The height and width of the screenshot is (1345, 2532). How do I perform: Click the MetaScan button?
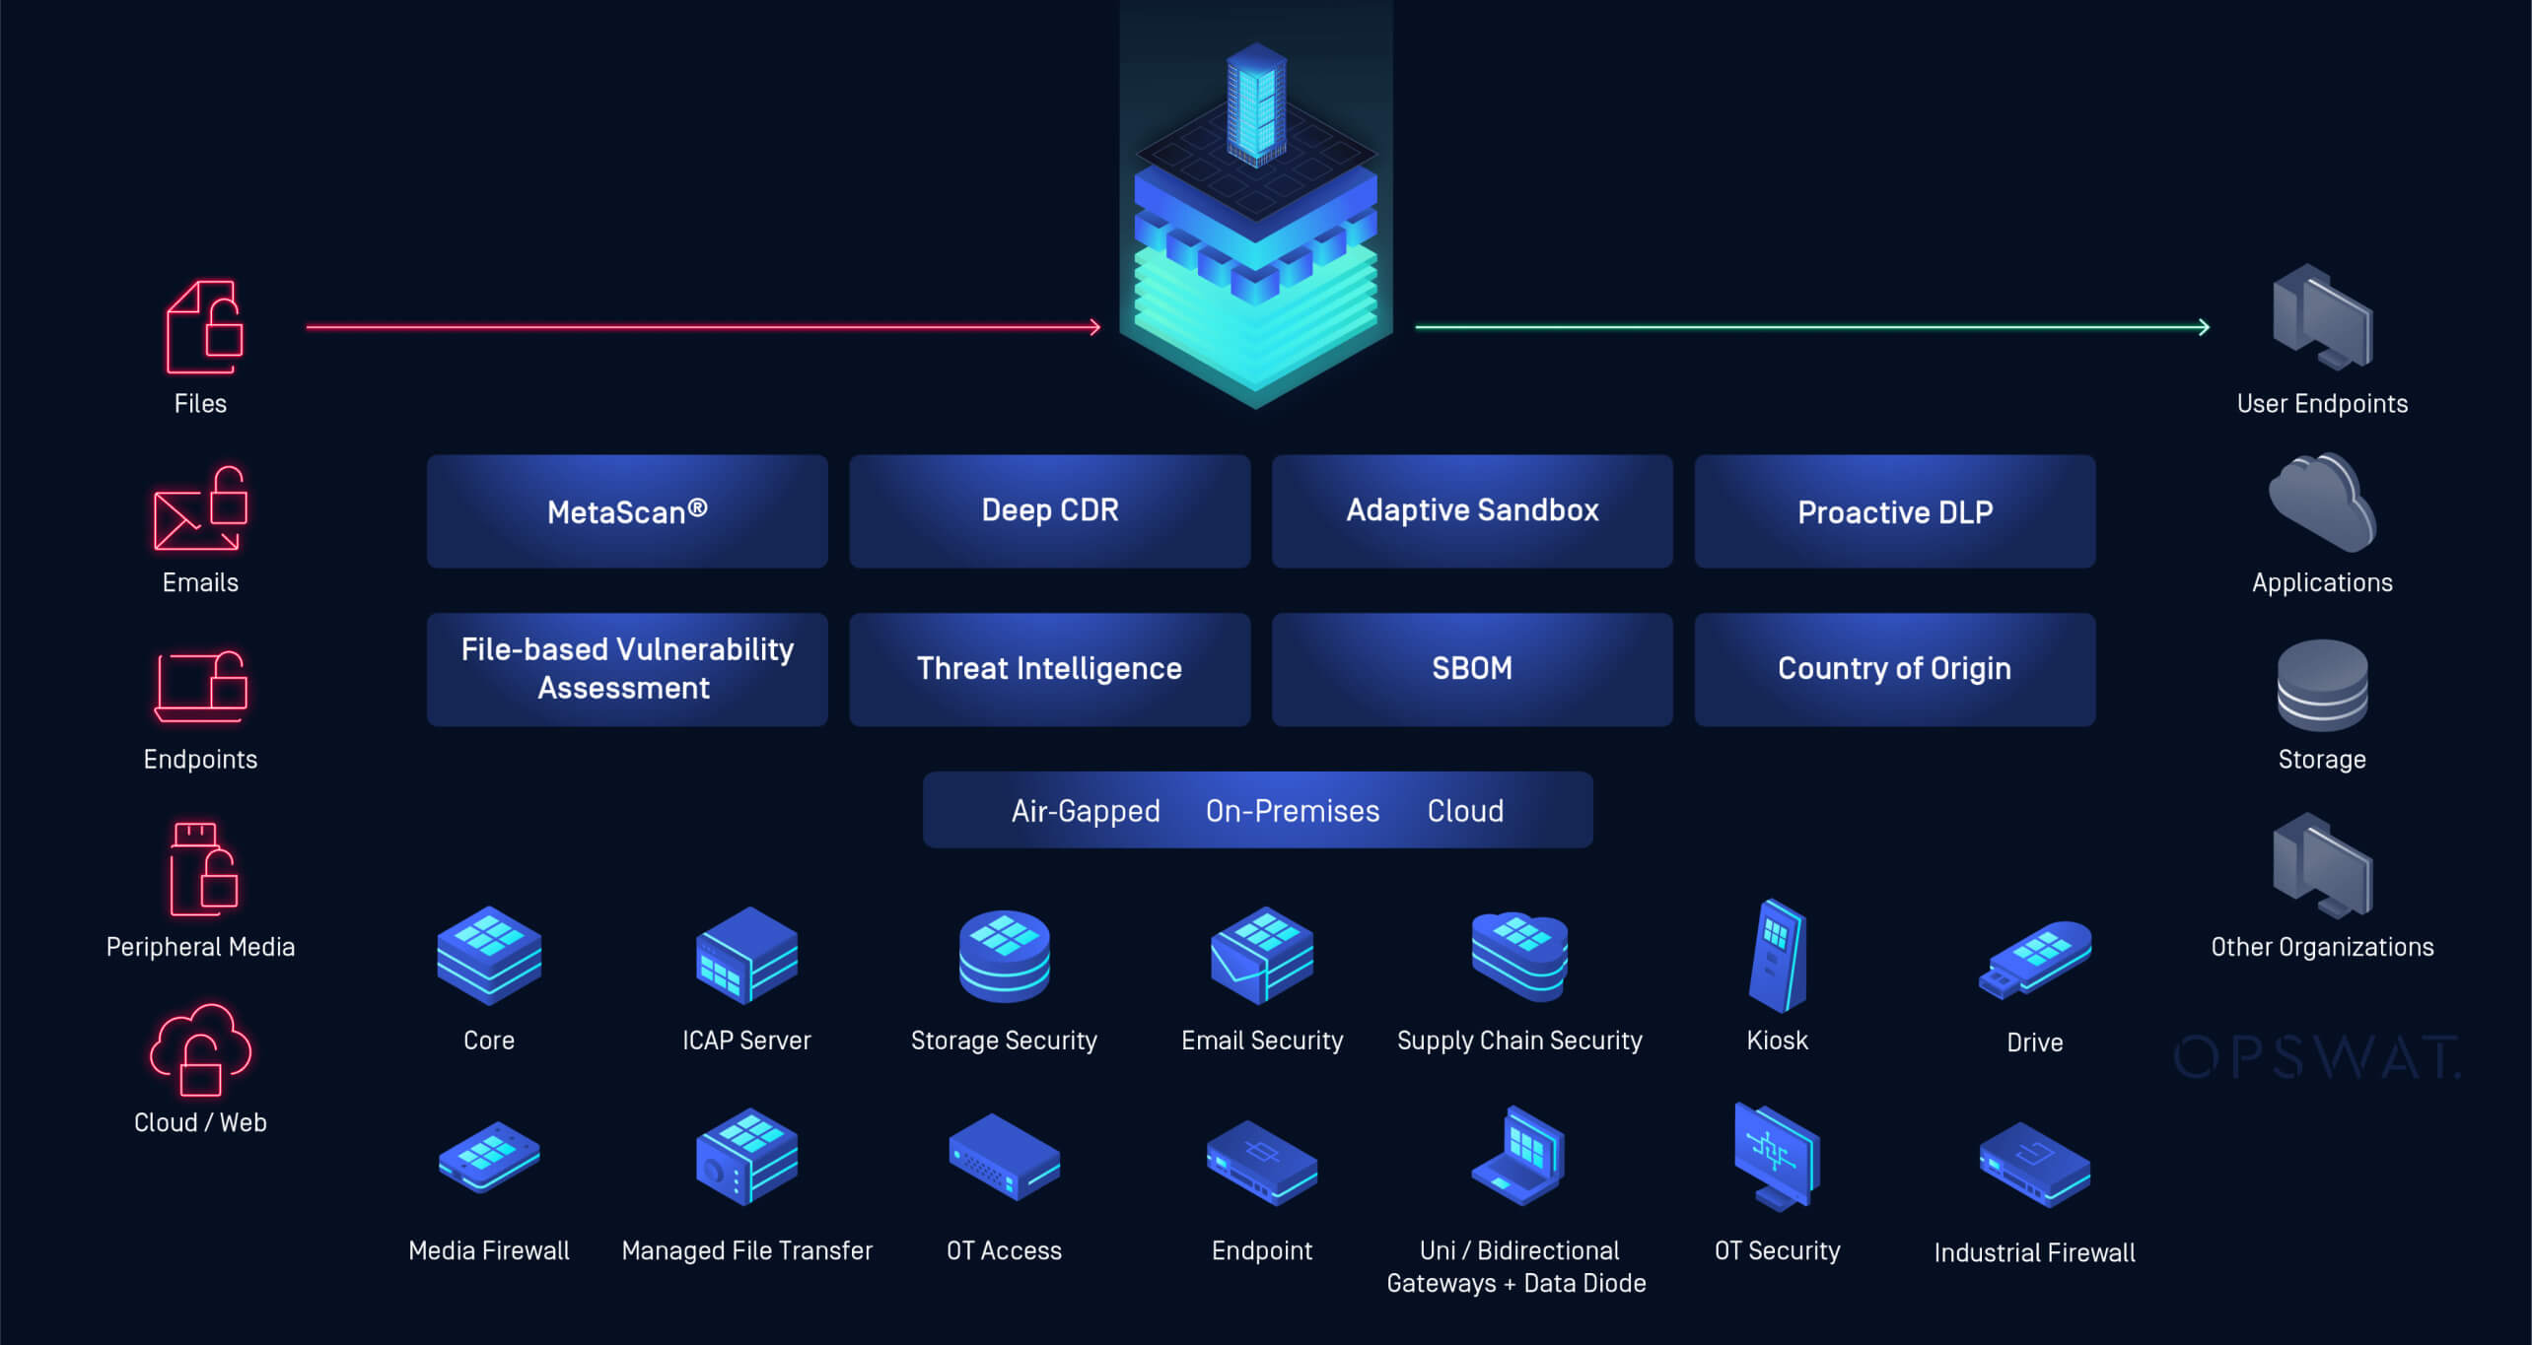click(627, 511)
